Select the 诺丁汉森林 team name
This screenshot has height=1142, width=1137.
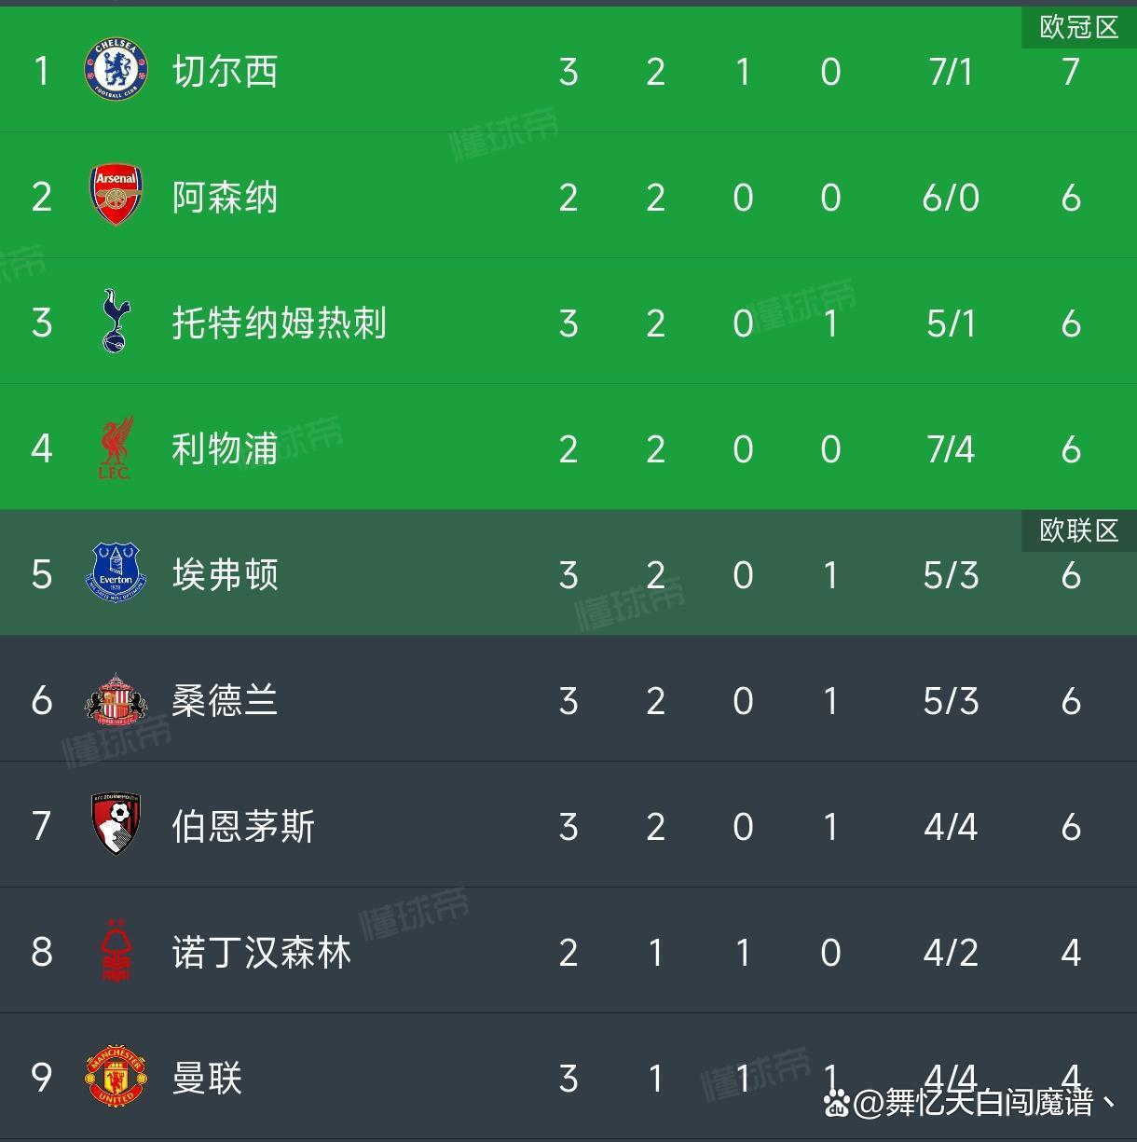261,953
